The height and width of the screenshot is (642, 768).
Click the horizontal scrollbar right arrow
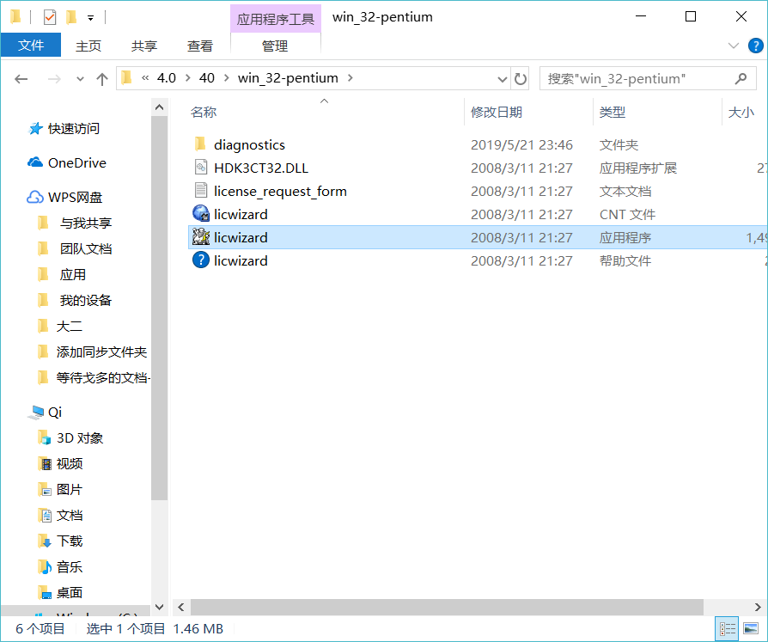tap(759, 608)
